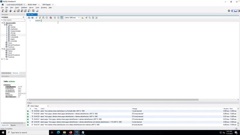The width and height of the screenshot is (240, 135).
Task: Expand the clientes table
Action: (7, 27)
